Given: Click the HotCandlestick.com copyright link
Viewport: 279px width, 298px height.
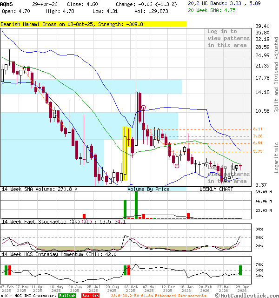Looking at the screenshot, I should tap(248, 296).
